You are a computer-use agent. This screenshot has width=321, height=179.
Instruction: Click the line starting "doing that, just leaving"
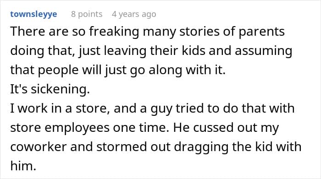(x=151, y=51)
